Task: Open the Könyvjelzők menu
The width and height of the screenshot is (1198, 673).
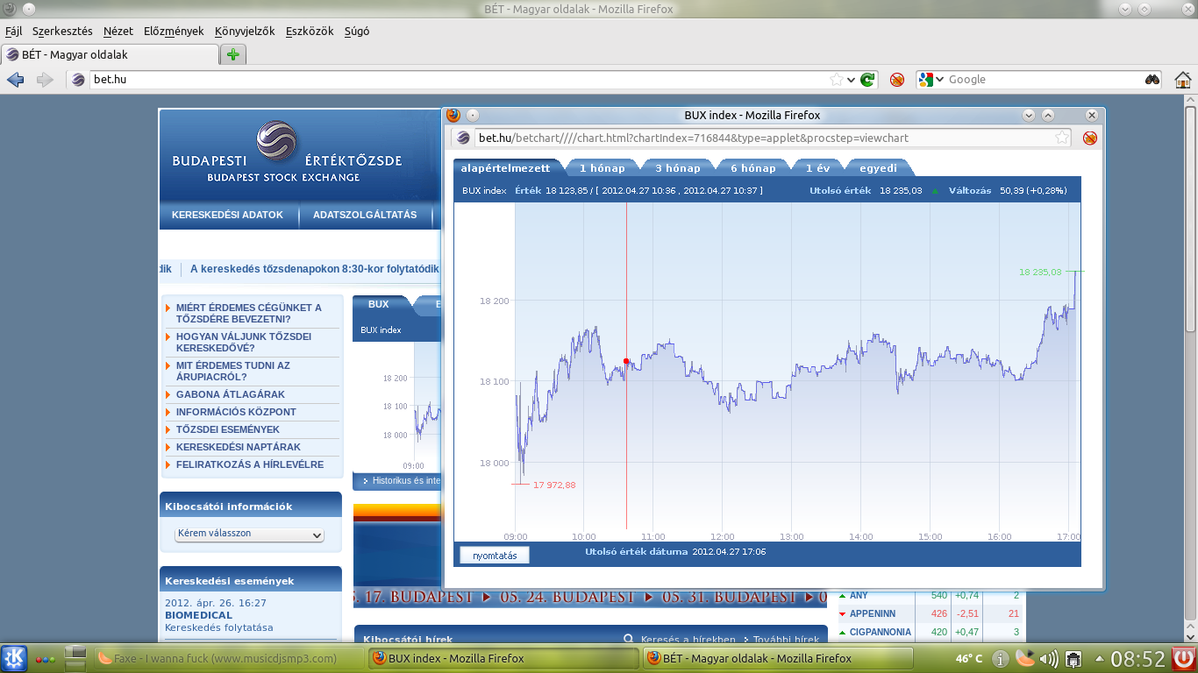Action: point(245,31)
